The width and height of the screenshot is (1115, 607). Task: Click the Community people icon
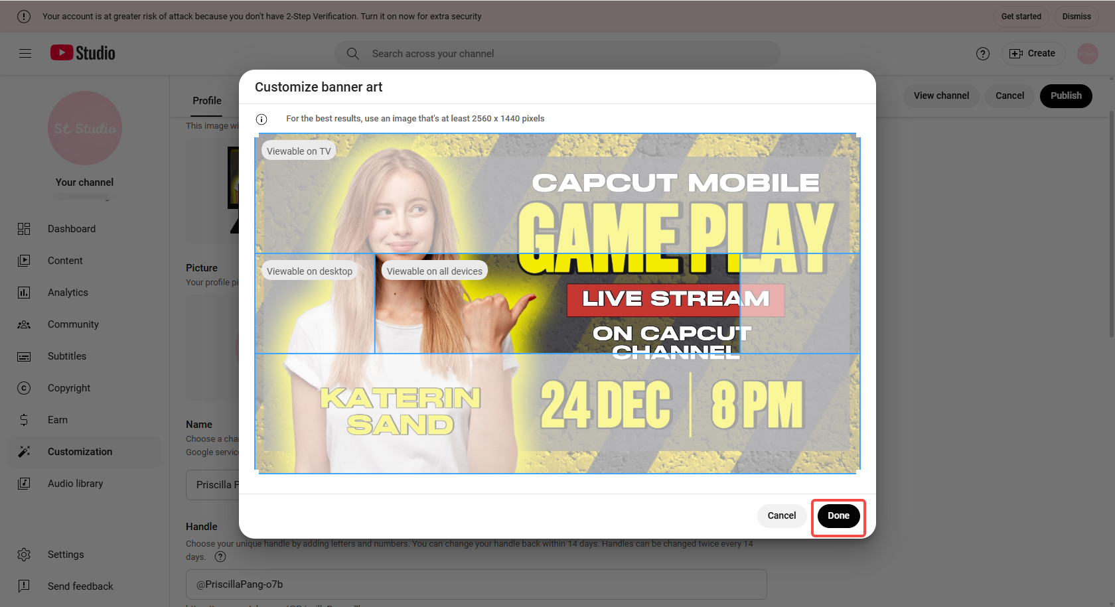(x=24, y=324)
